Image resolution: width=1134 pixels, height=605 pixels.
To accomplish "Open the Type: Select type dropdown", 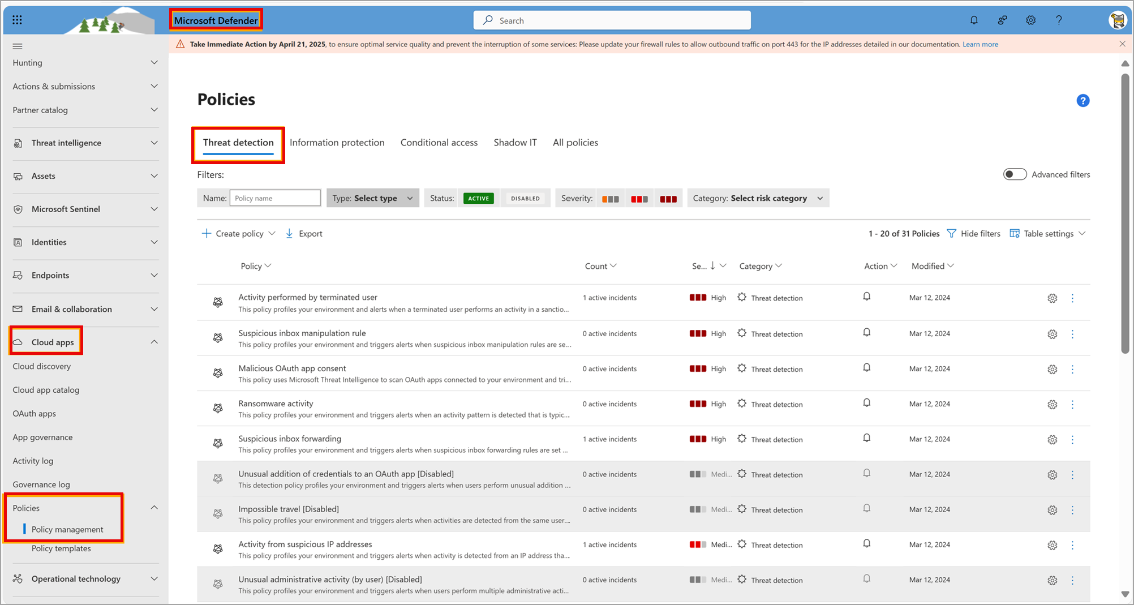I will (373, 198).
